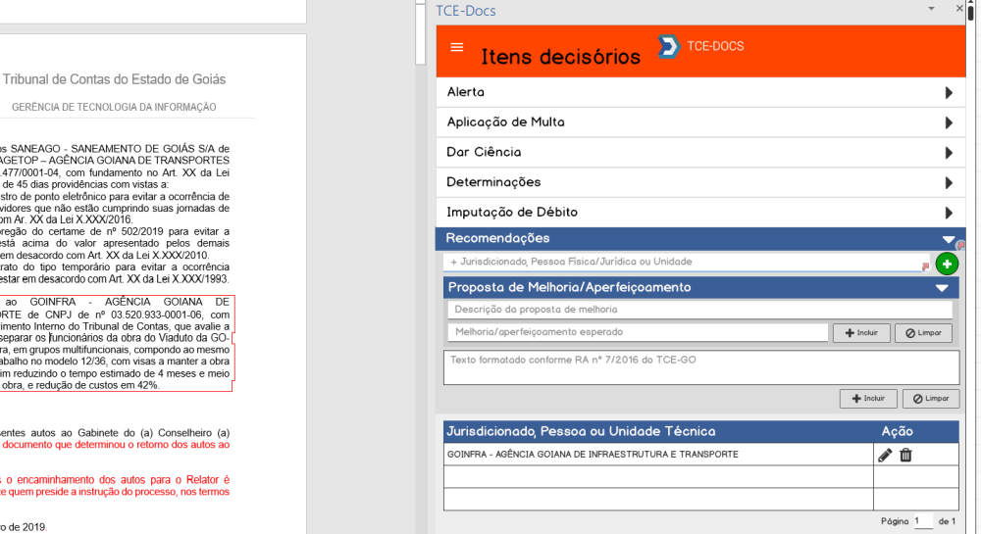Image resolution: width=981 pixels, height=534 pixels.
Task: Delete the GOINFRA row with trash icon
Action: 905,455
